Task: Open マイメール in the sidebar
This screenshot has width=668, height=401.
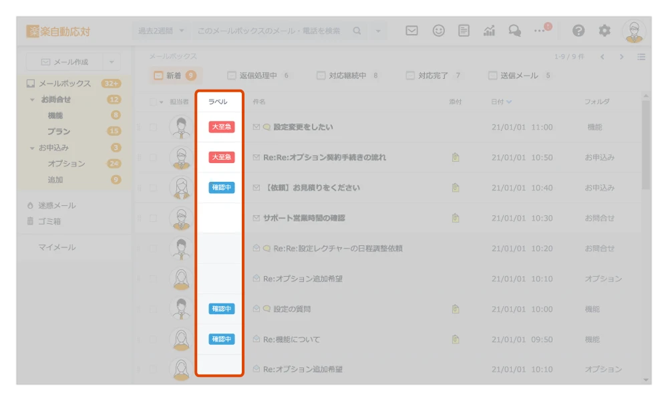Action: coord(57,247)
